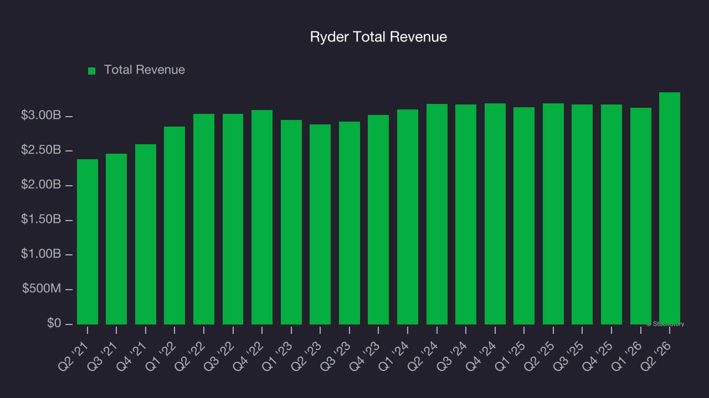Click the "$500M" y-axis label
This screenshot has width=709, height=398.
(x=42, y=289)
